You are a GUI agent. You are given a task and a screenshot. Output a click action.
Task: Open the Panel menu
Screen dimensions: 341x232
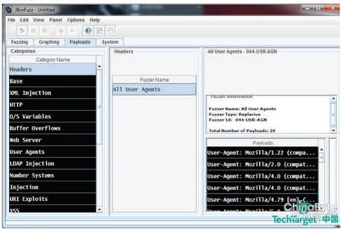pos(56,20)
